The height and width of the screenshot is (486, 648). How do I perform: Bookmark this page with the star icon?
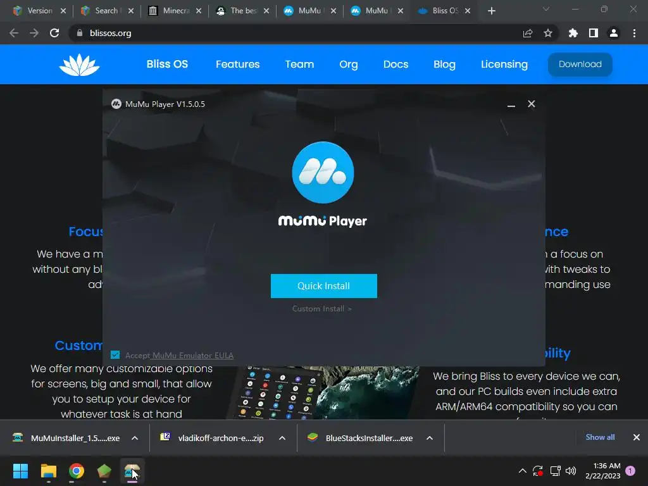click(x=547, y=33)
